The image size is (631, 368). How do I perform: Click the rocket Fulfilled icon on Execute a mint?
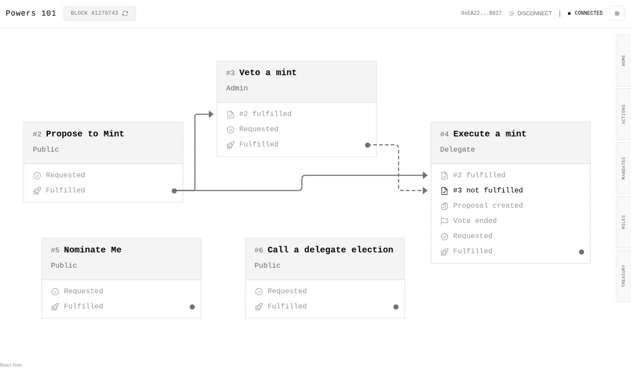(x=444, y=251)
